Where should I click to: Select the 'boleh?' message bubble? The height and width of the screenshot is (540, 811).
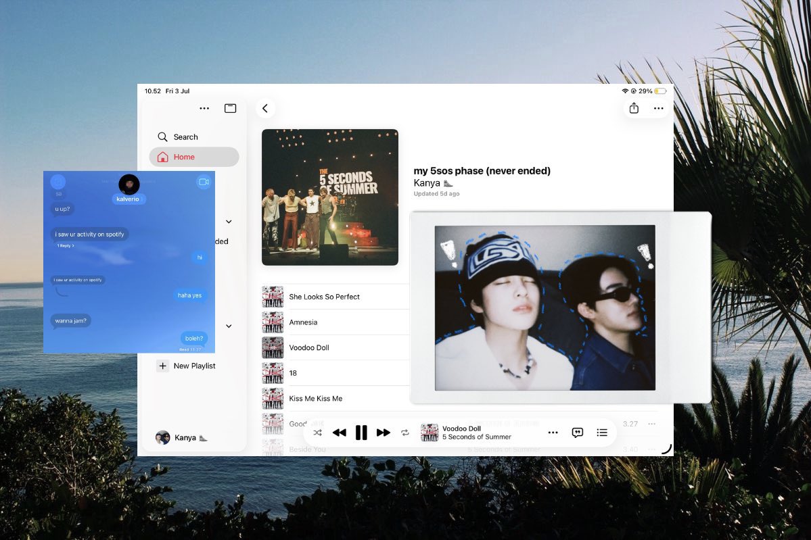click(x=194, y=339)
